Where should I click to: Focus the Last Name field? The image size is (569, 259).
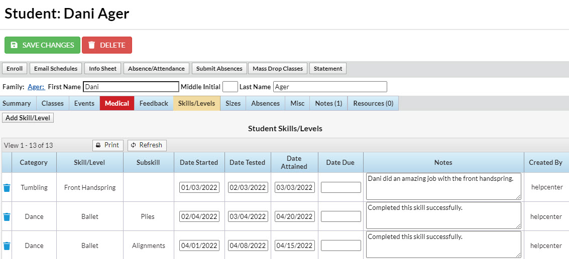pyautogui.click(x=330, y=87)
